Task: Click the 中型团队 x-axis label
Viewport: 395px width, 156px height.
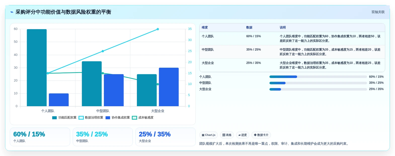Action: click(x=103, y=111)
